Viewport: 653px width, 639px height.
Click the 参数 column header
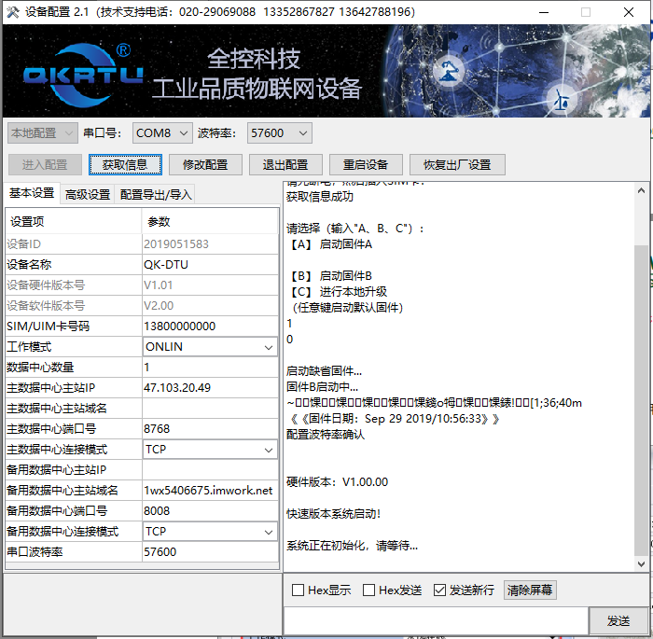(210, 222)
